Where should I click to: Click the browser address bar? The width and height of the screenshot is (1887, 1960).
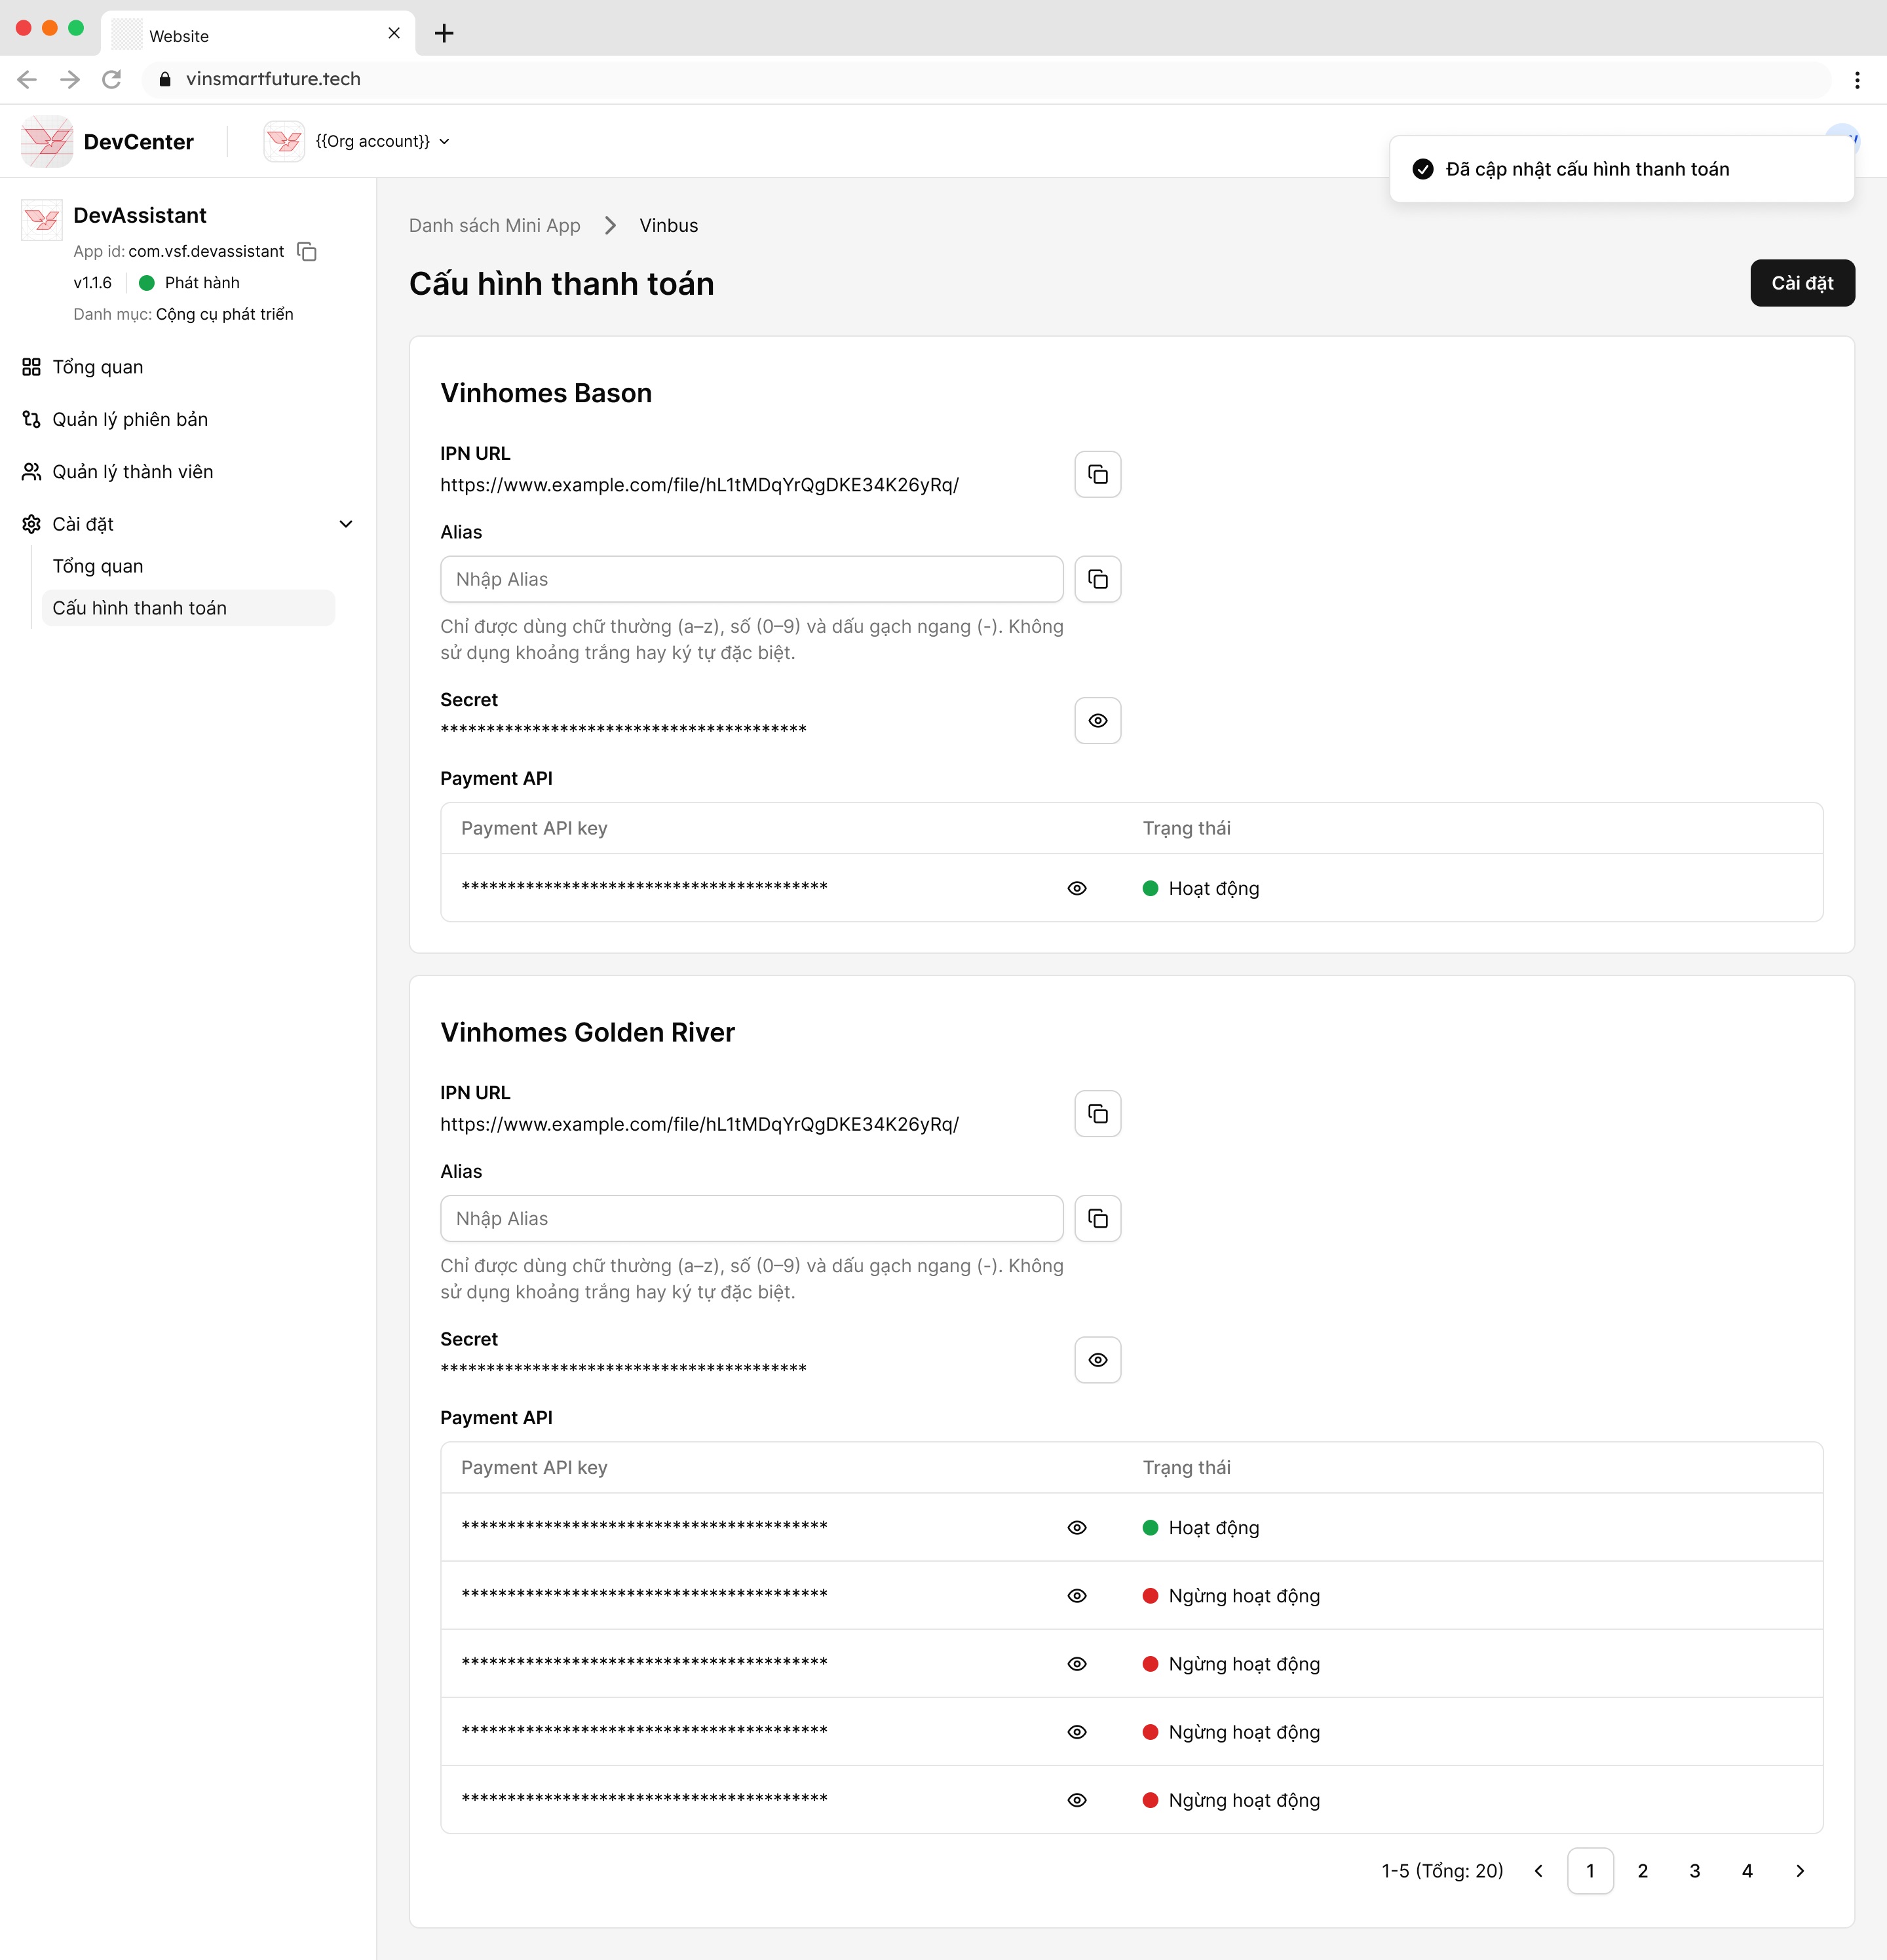985,79
